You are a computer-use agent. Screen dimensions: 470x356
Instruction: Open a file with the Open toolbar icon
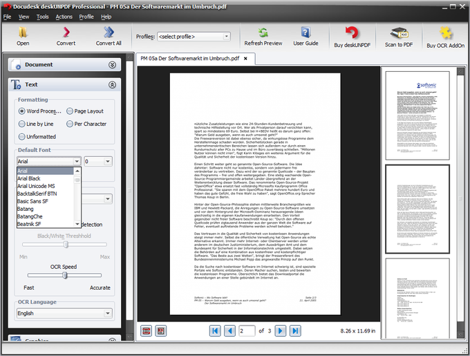coord(23,32)
